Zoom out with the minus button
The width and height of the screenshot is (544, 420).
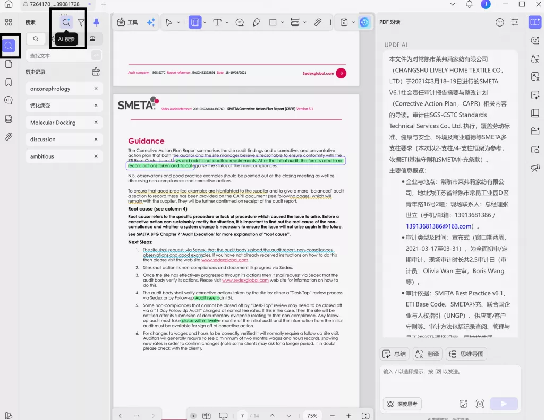coord(332,416)
